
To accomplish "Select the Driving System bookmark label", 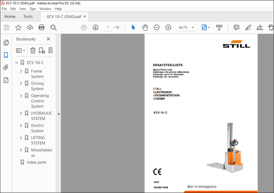I will [x=38, y=86].
